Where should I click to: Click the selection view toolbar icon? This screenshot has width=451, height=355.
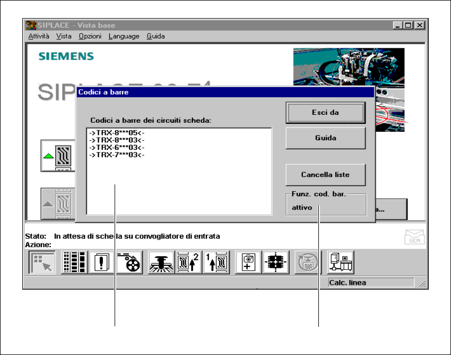click(42, 262)
